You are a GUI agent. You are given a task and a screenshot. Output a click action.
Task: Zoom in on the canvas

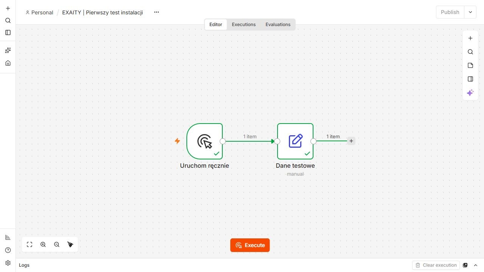pos(43,244)
